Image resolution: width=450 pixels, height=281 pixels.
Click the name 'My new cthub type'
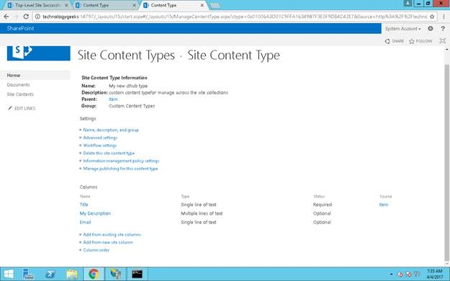click(x=128, y=86)
